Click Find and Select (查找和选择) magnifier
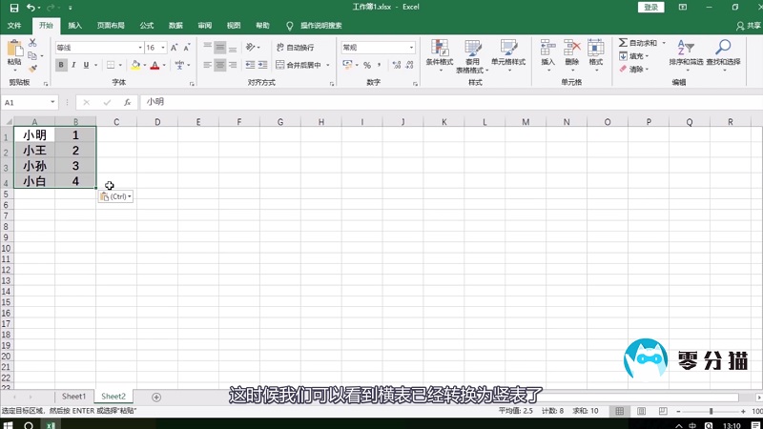 [x=723, y=52]
